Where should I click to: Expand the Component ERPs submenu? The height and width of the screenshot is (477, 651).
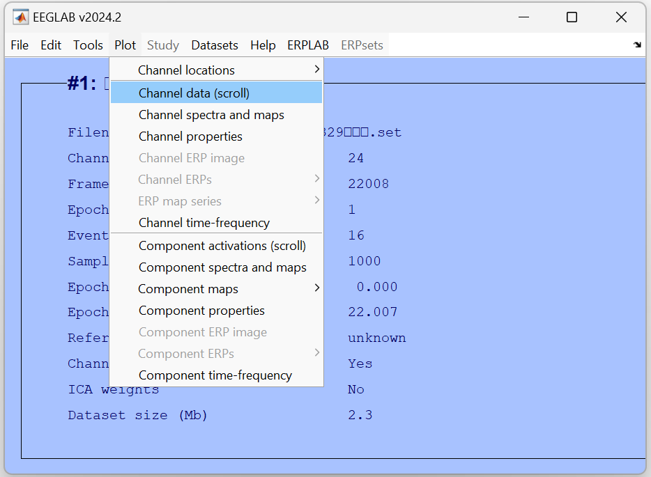(216, 353)
